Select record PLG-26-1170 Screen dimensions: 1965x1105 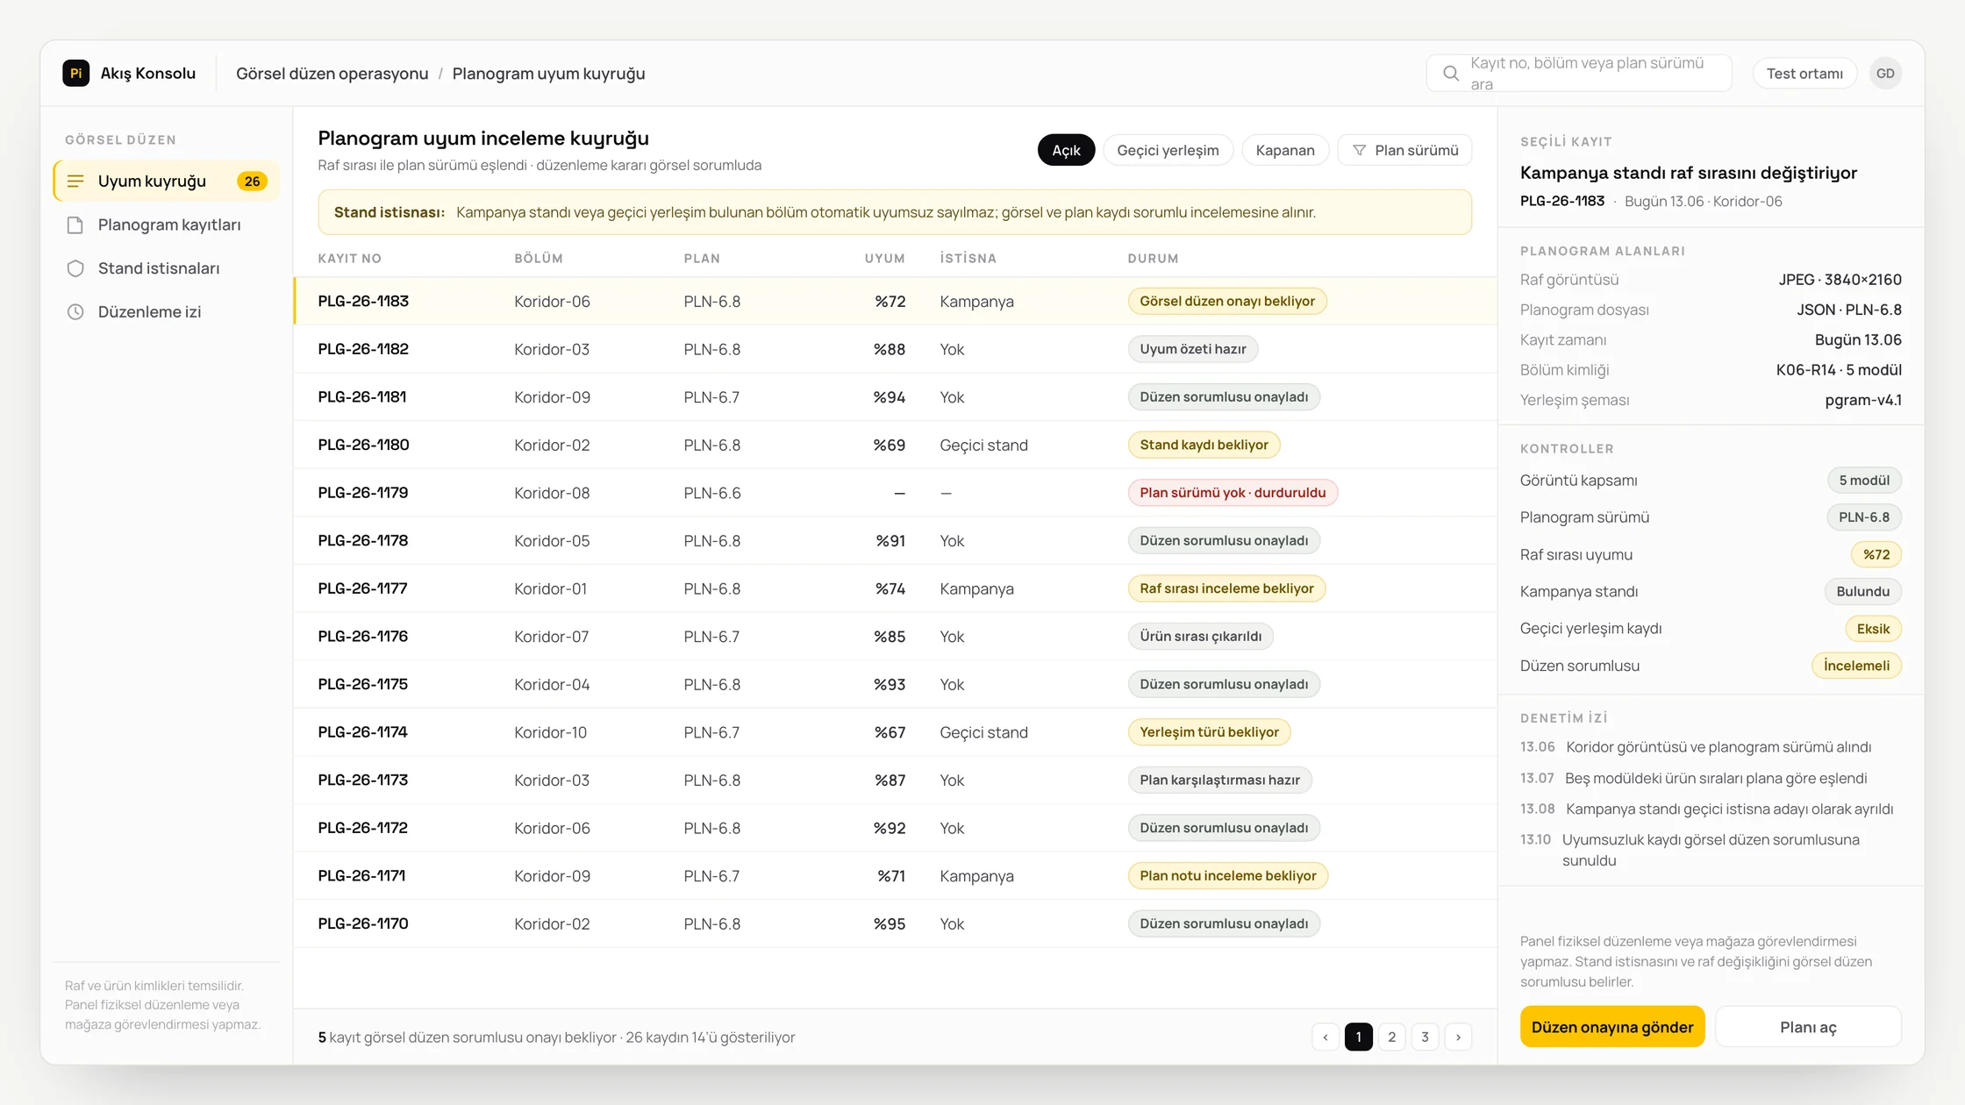click(x=895, y=924)
